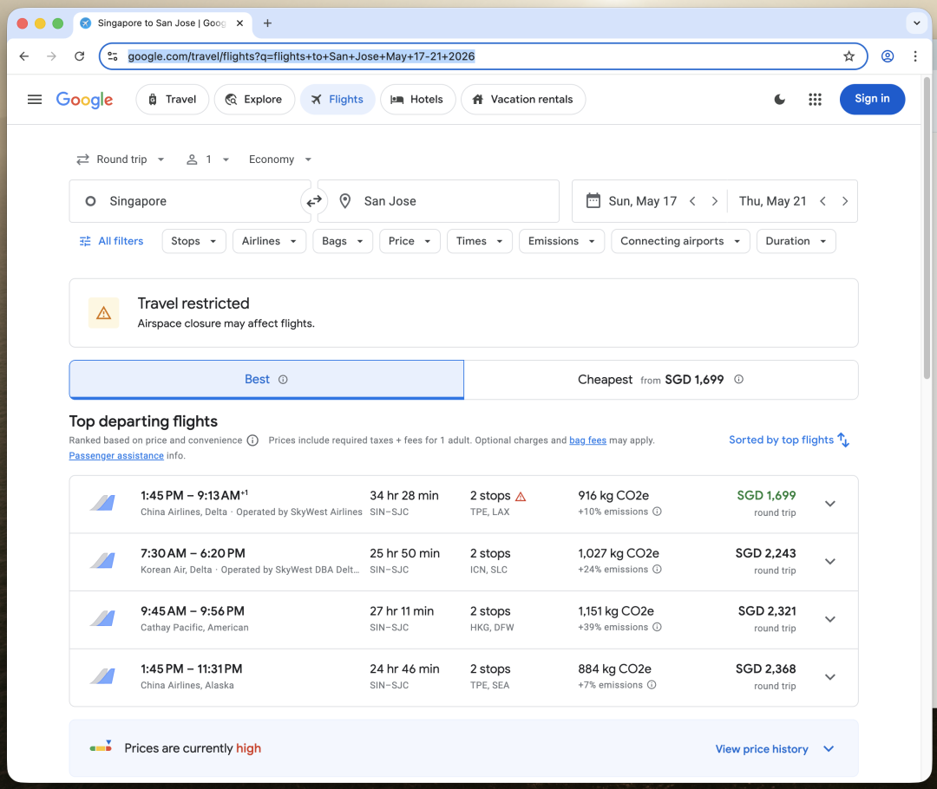Switch to the Travel tab
Viewport: 937px width, 789px height.
point(172,99)
